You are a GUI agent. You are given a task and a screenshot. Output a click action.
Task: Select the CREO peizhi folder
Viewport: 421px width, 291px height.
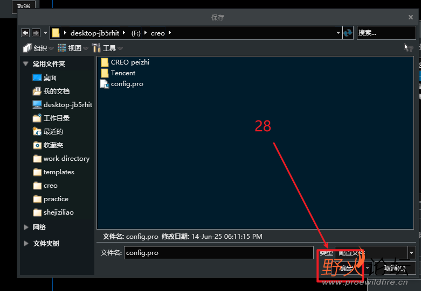click(125, 62)
